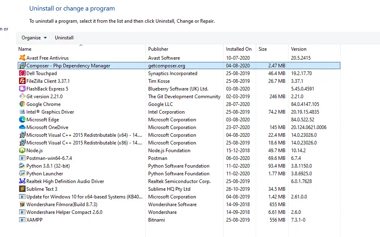Click the Postman-win64-6.7.4 icon
This screenshot has width=380, height=237.
coord(22,158)
